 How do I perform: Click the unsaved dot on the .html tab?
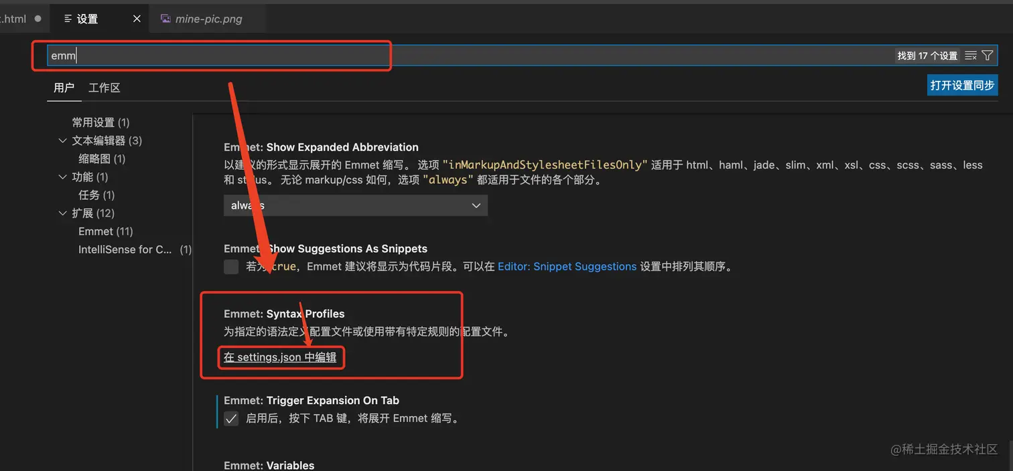[38, 19]
